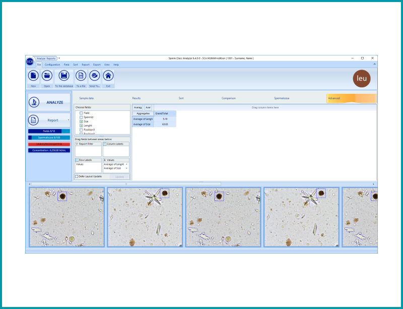Select the Advanced tab
The width and height of the screenshot is (403, 309).
pos(351,98)
